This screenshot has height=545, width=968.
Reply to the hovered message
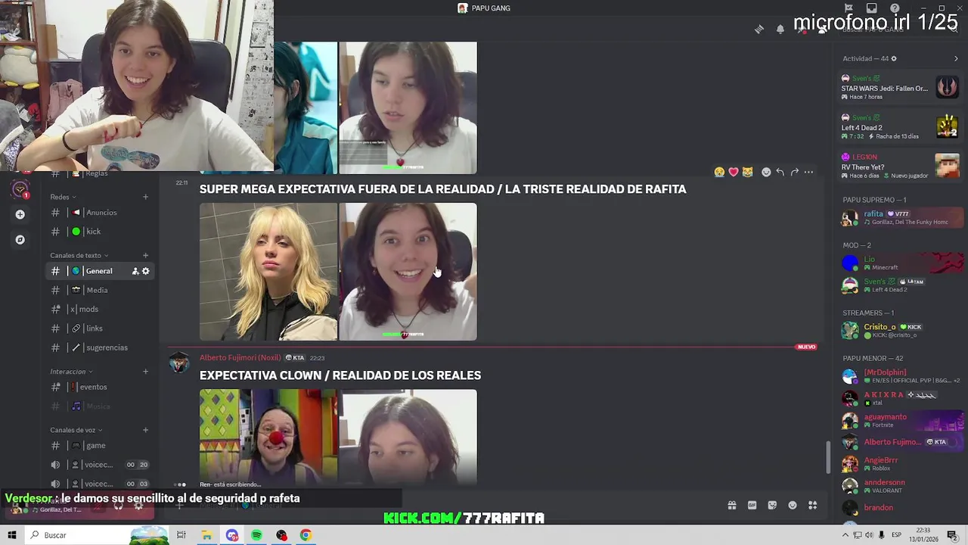[x=780, y=172]
